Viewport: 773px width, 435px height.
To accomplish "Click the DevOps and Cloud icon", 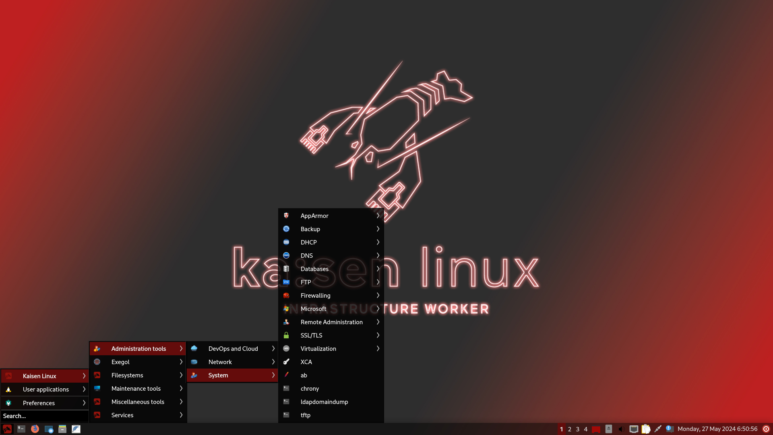I will tap(194, 348).
